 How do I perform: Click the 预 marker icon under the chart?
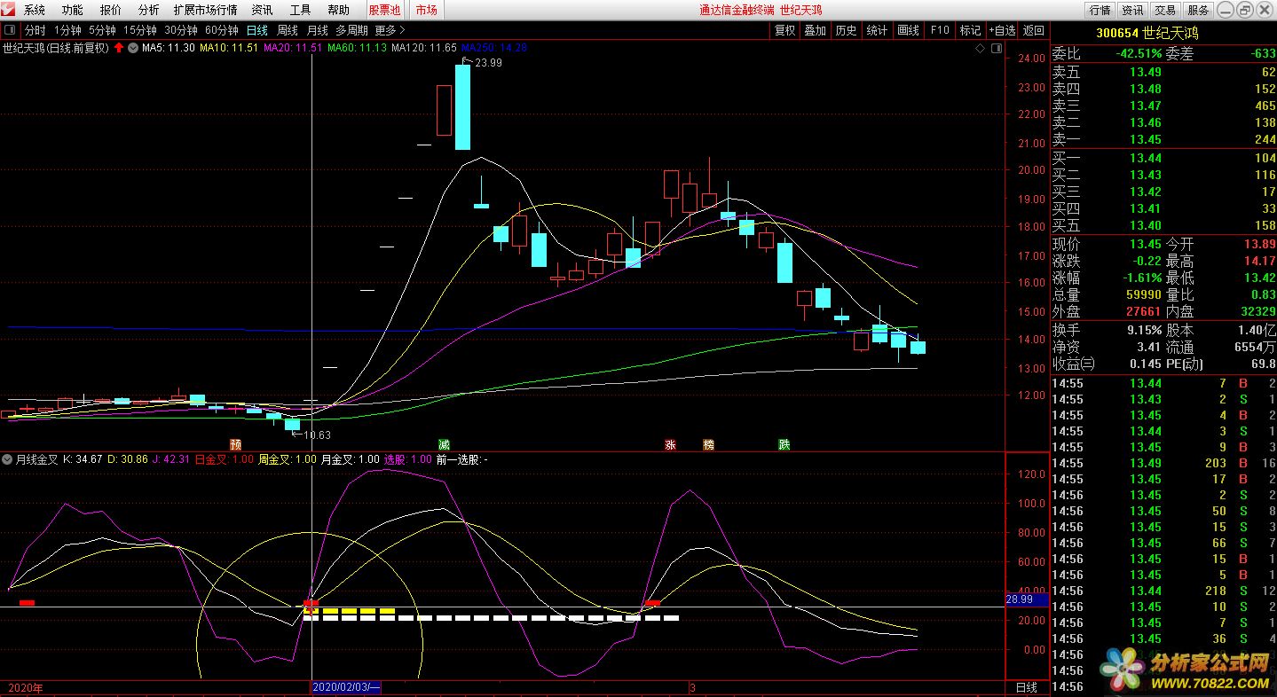(235, 444)
